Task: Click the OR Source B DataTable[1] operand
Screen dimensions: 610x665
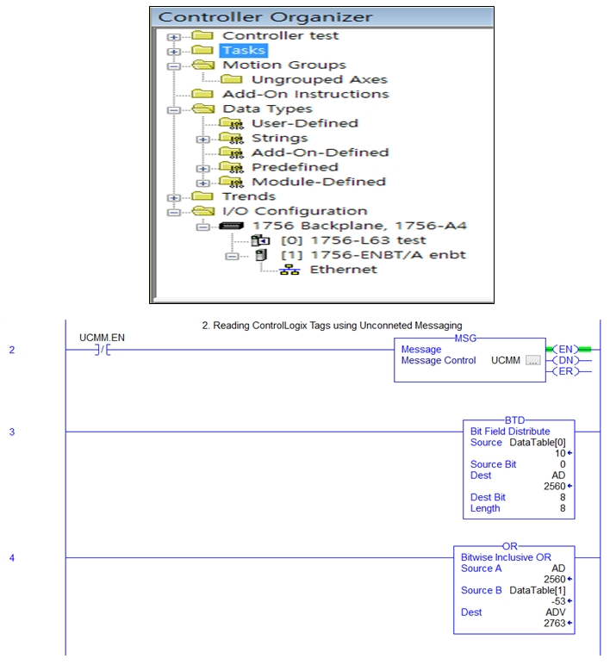Action: point(538,591)
